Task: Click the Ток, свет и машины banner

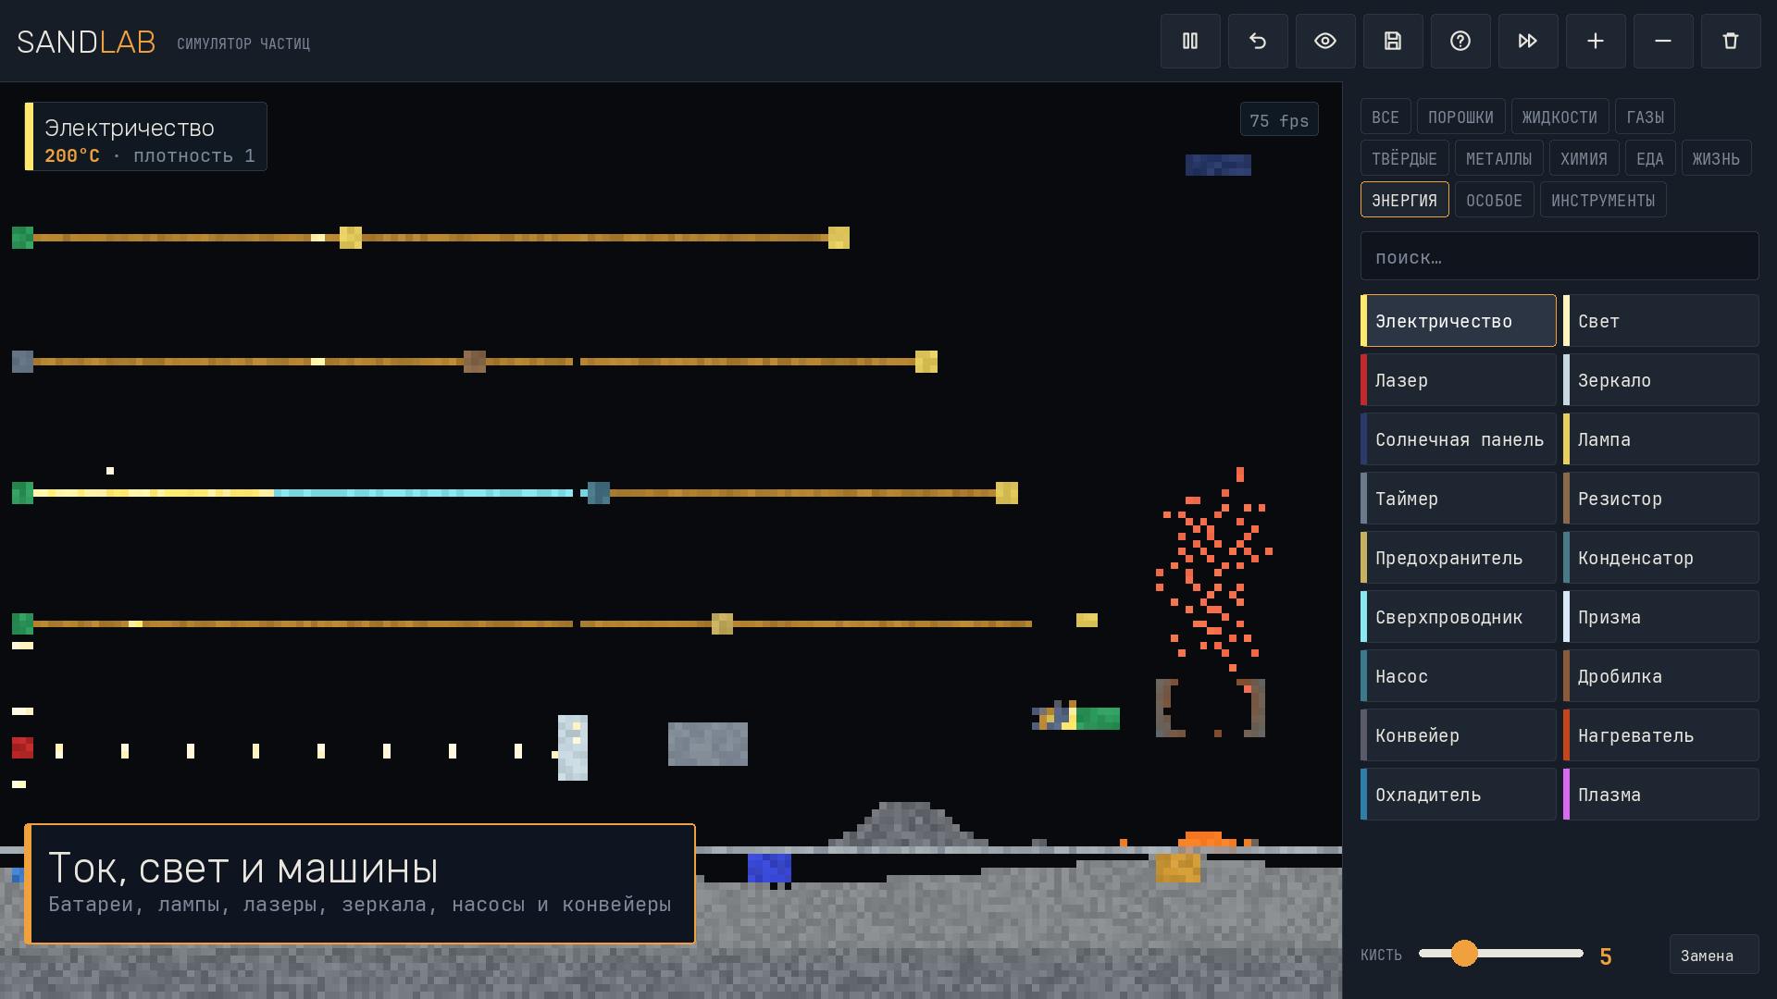Action: coord(360,883)
